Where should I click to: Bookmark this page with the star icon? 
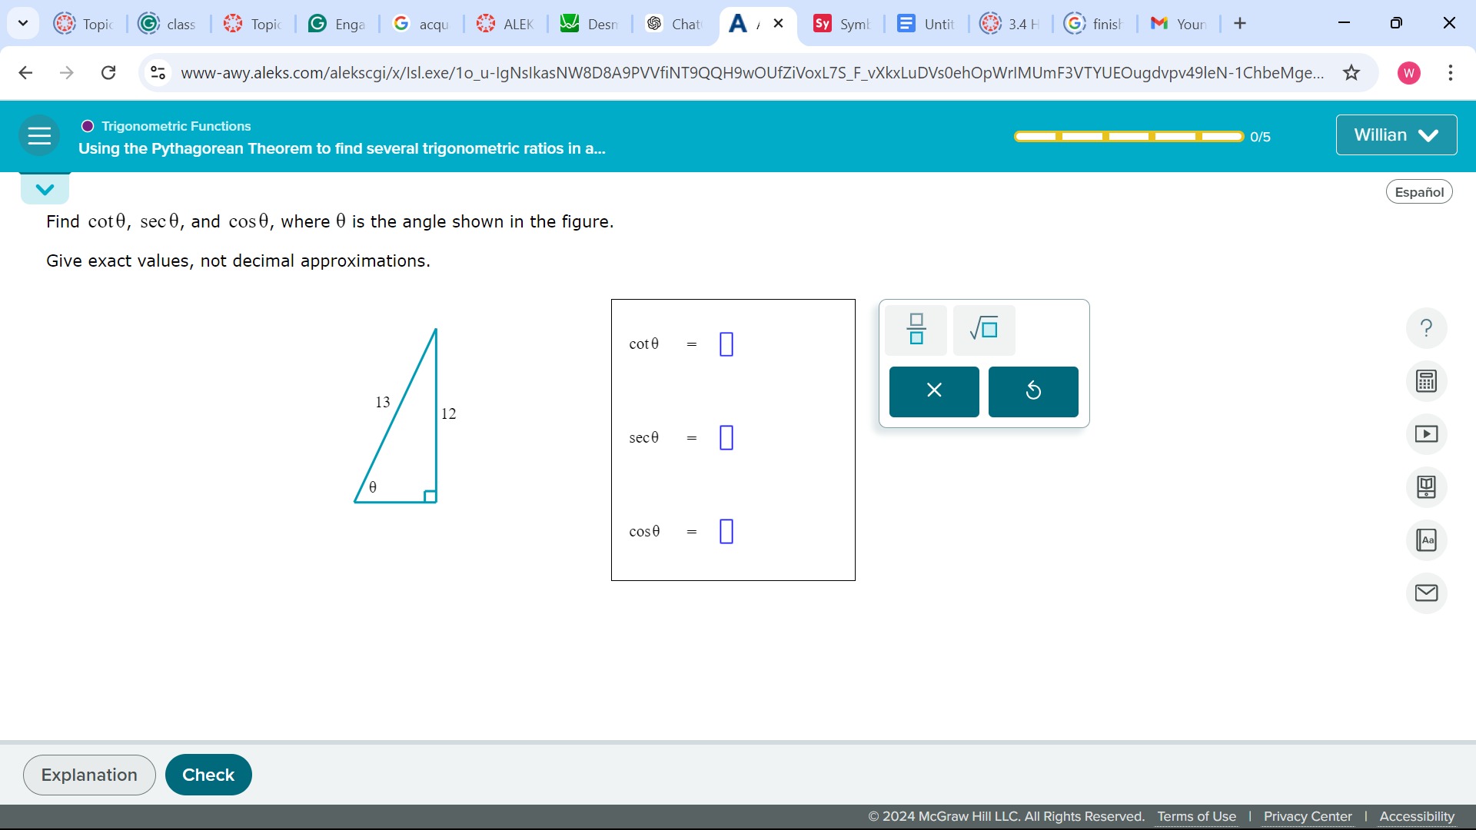tap(1351, 73)
